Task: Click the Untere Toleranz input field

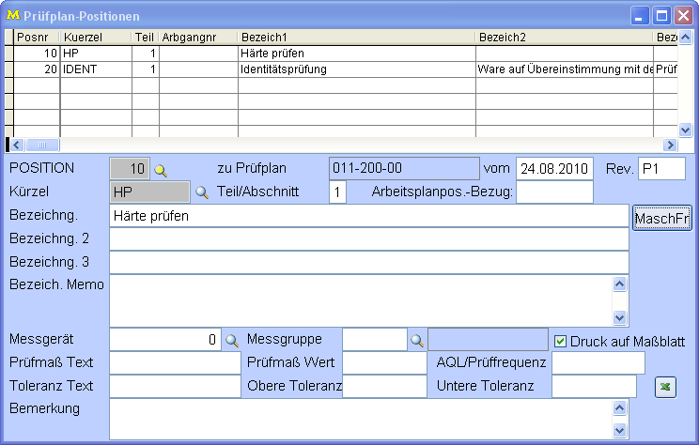Action: pos(594,386)
